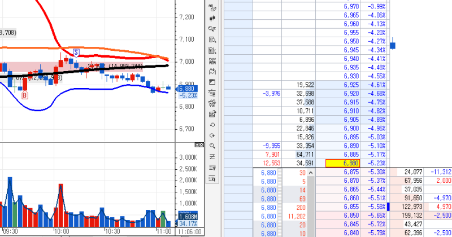The height and width of the screenshot is (237, 452).
Task: Click the redo arrow icon
Action: (212, 135)
